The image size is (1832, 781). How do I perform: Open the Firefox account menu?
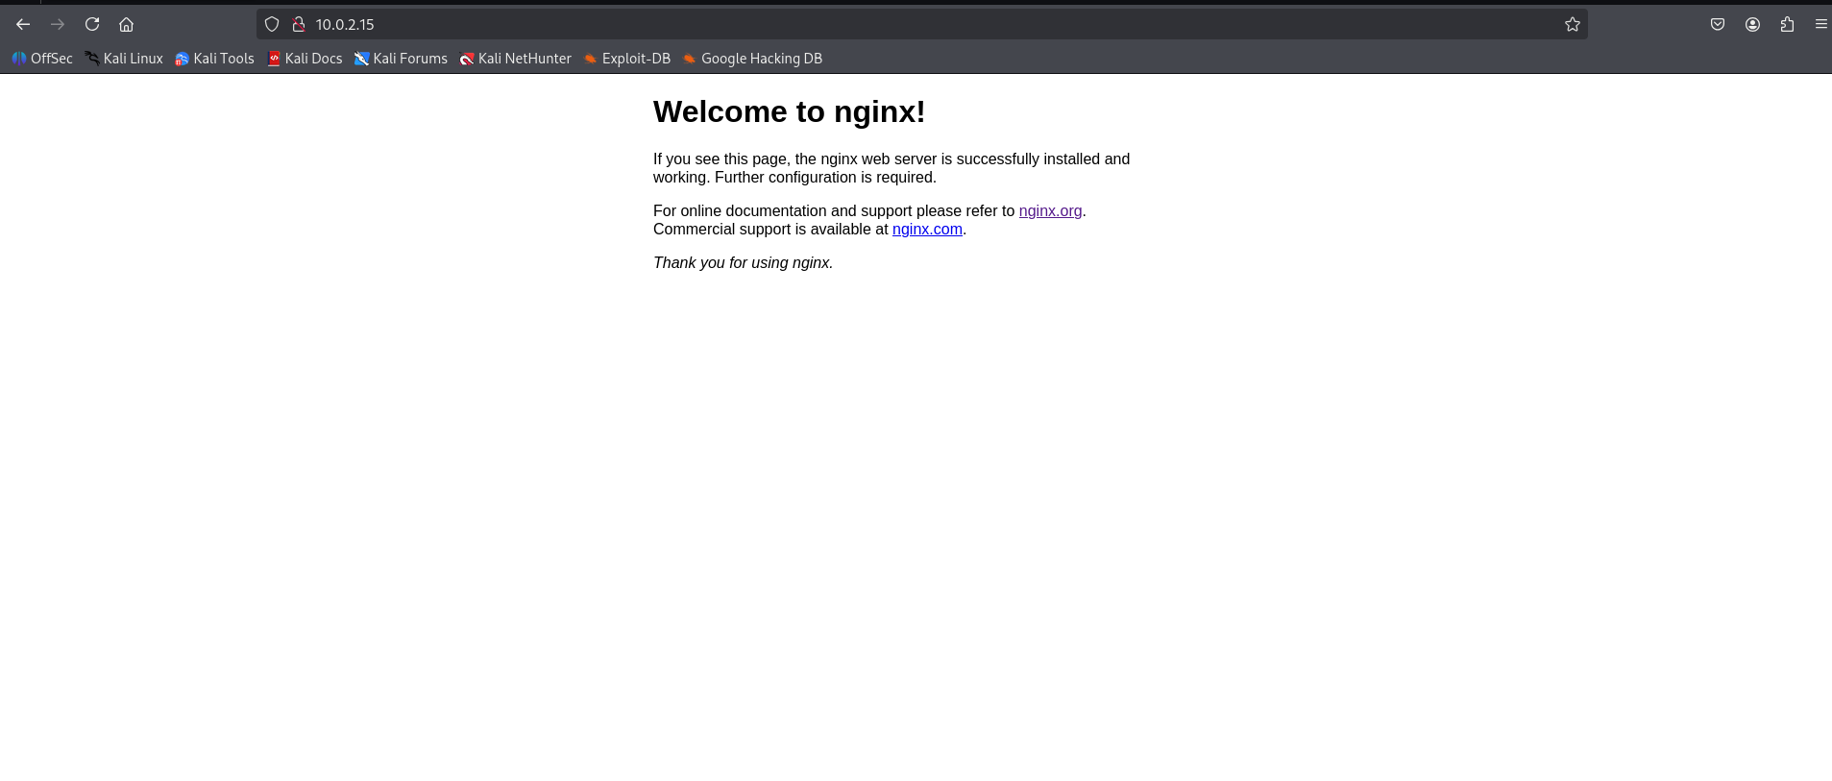(x=1752, y=24)
